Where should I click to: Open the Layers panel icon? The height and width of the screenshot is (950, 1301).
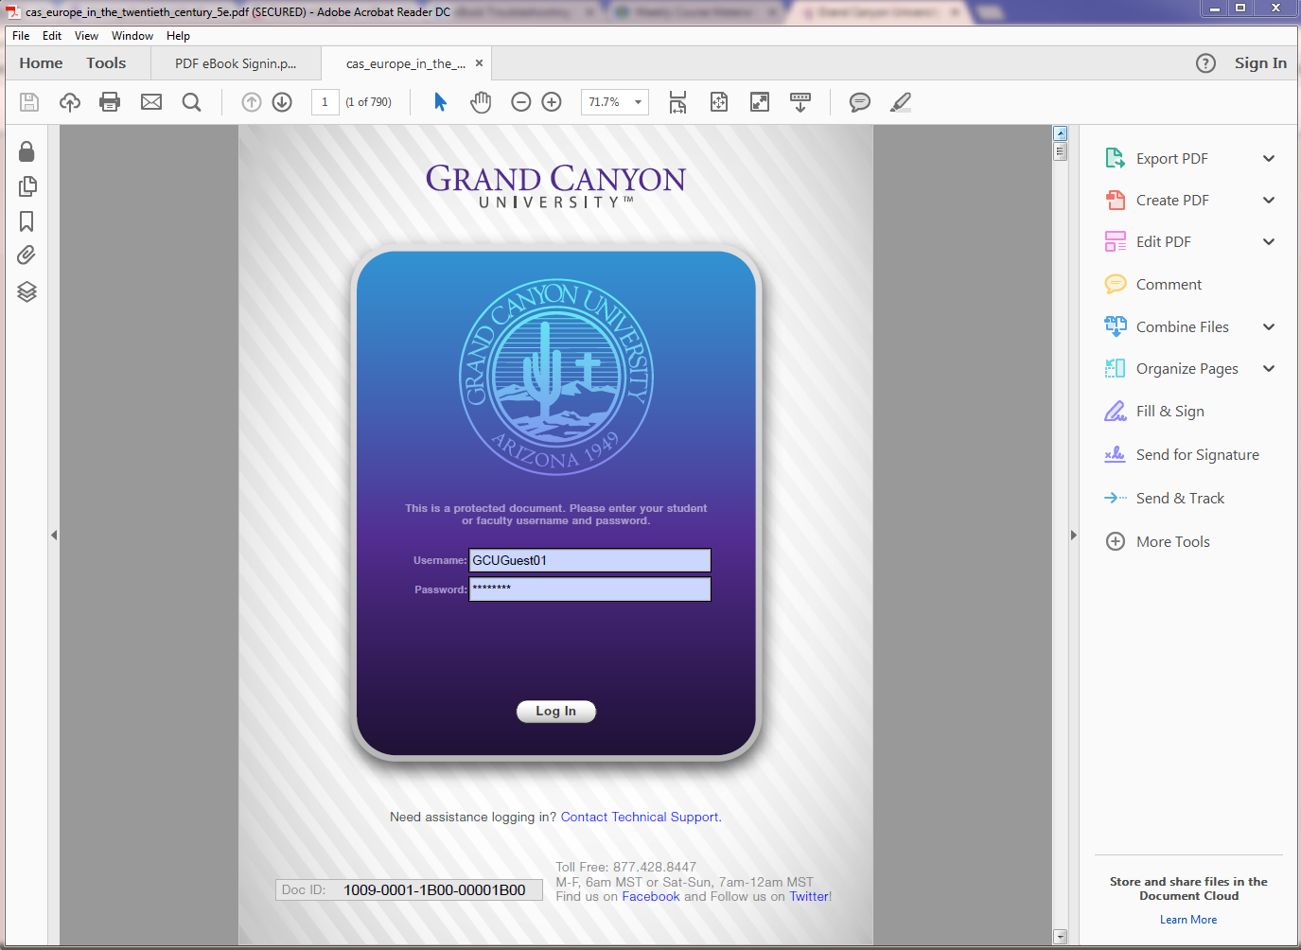coord(26,291)
